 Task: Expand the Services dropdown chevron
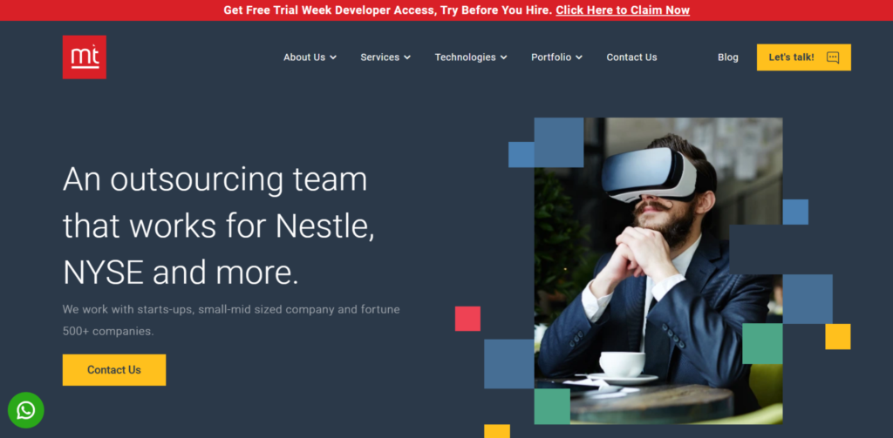407,57
